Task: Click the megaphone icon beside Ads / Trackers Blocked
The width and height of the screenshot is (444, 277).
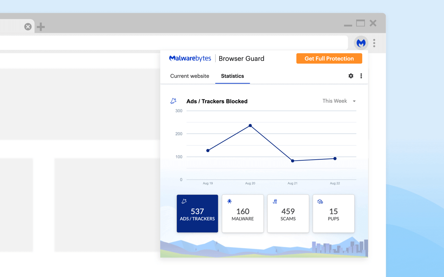Action: pyautogui.click(x=173, y=101)
